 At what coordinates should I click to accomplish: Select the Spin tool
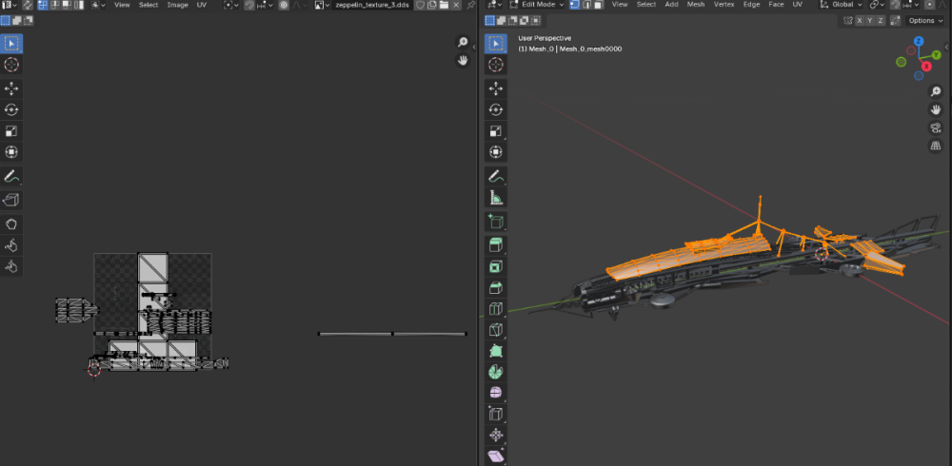[x=496, y=371]
